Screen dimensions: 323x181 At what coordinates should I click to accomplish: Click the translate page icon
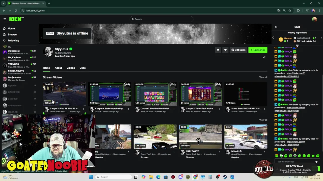tap(279, 11)
